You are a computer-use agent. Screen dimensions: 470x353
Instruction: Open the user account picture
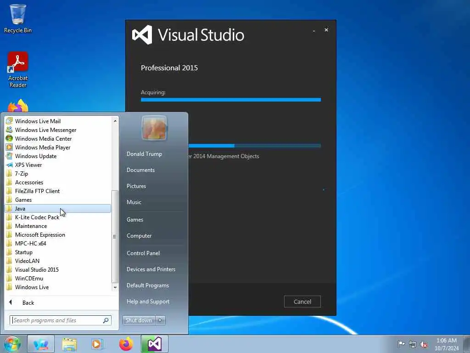point(154,128)
